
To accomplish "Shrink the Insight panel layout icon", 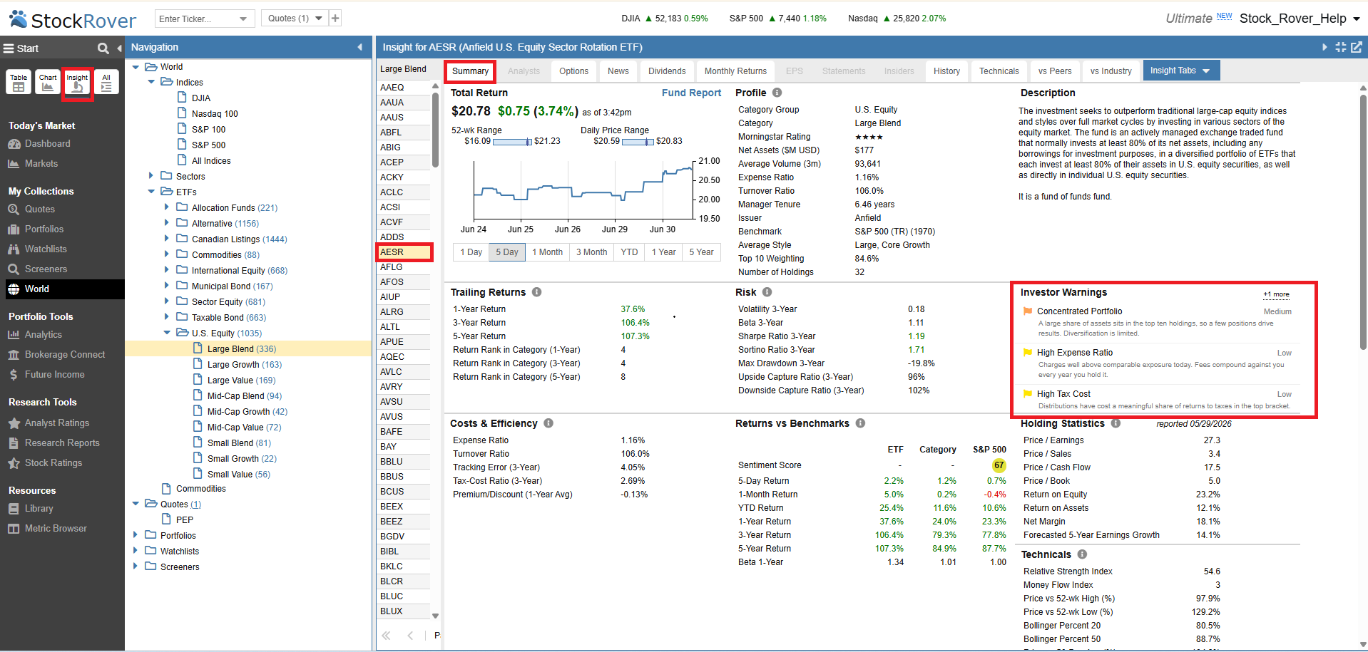I will tap(1341, 47).
